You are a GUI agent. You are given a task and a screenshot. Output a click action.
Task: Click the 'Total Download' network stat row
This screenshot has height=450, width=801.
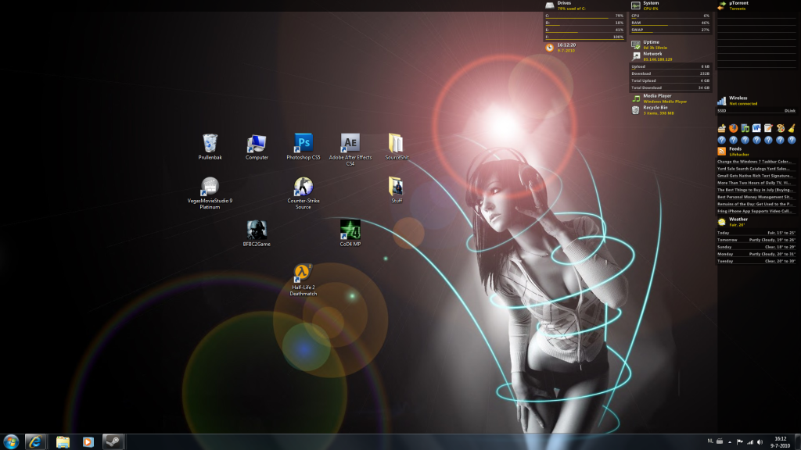pos(670,87)
